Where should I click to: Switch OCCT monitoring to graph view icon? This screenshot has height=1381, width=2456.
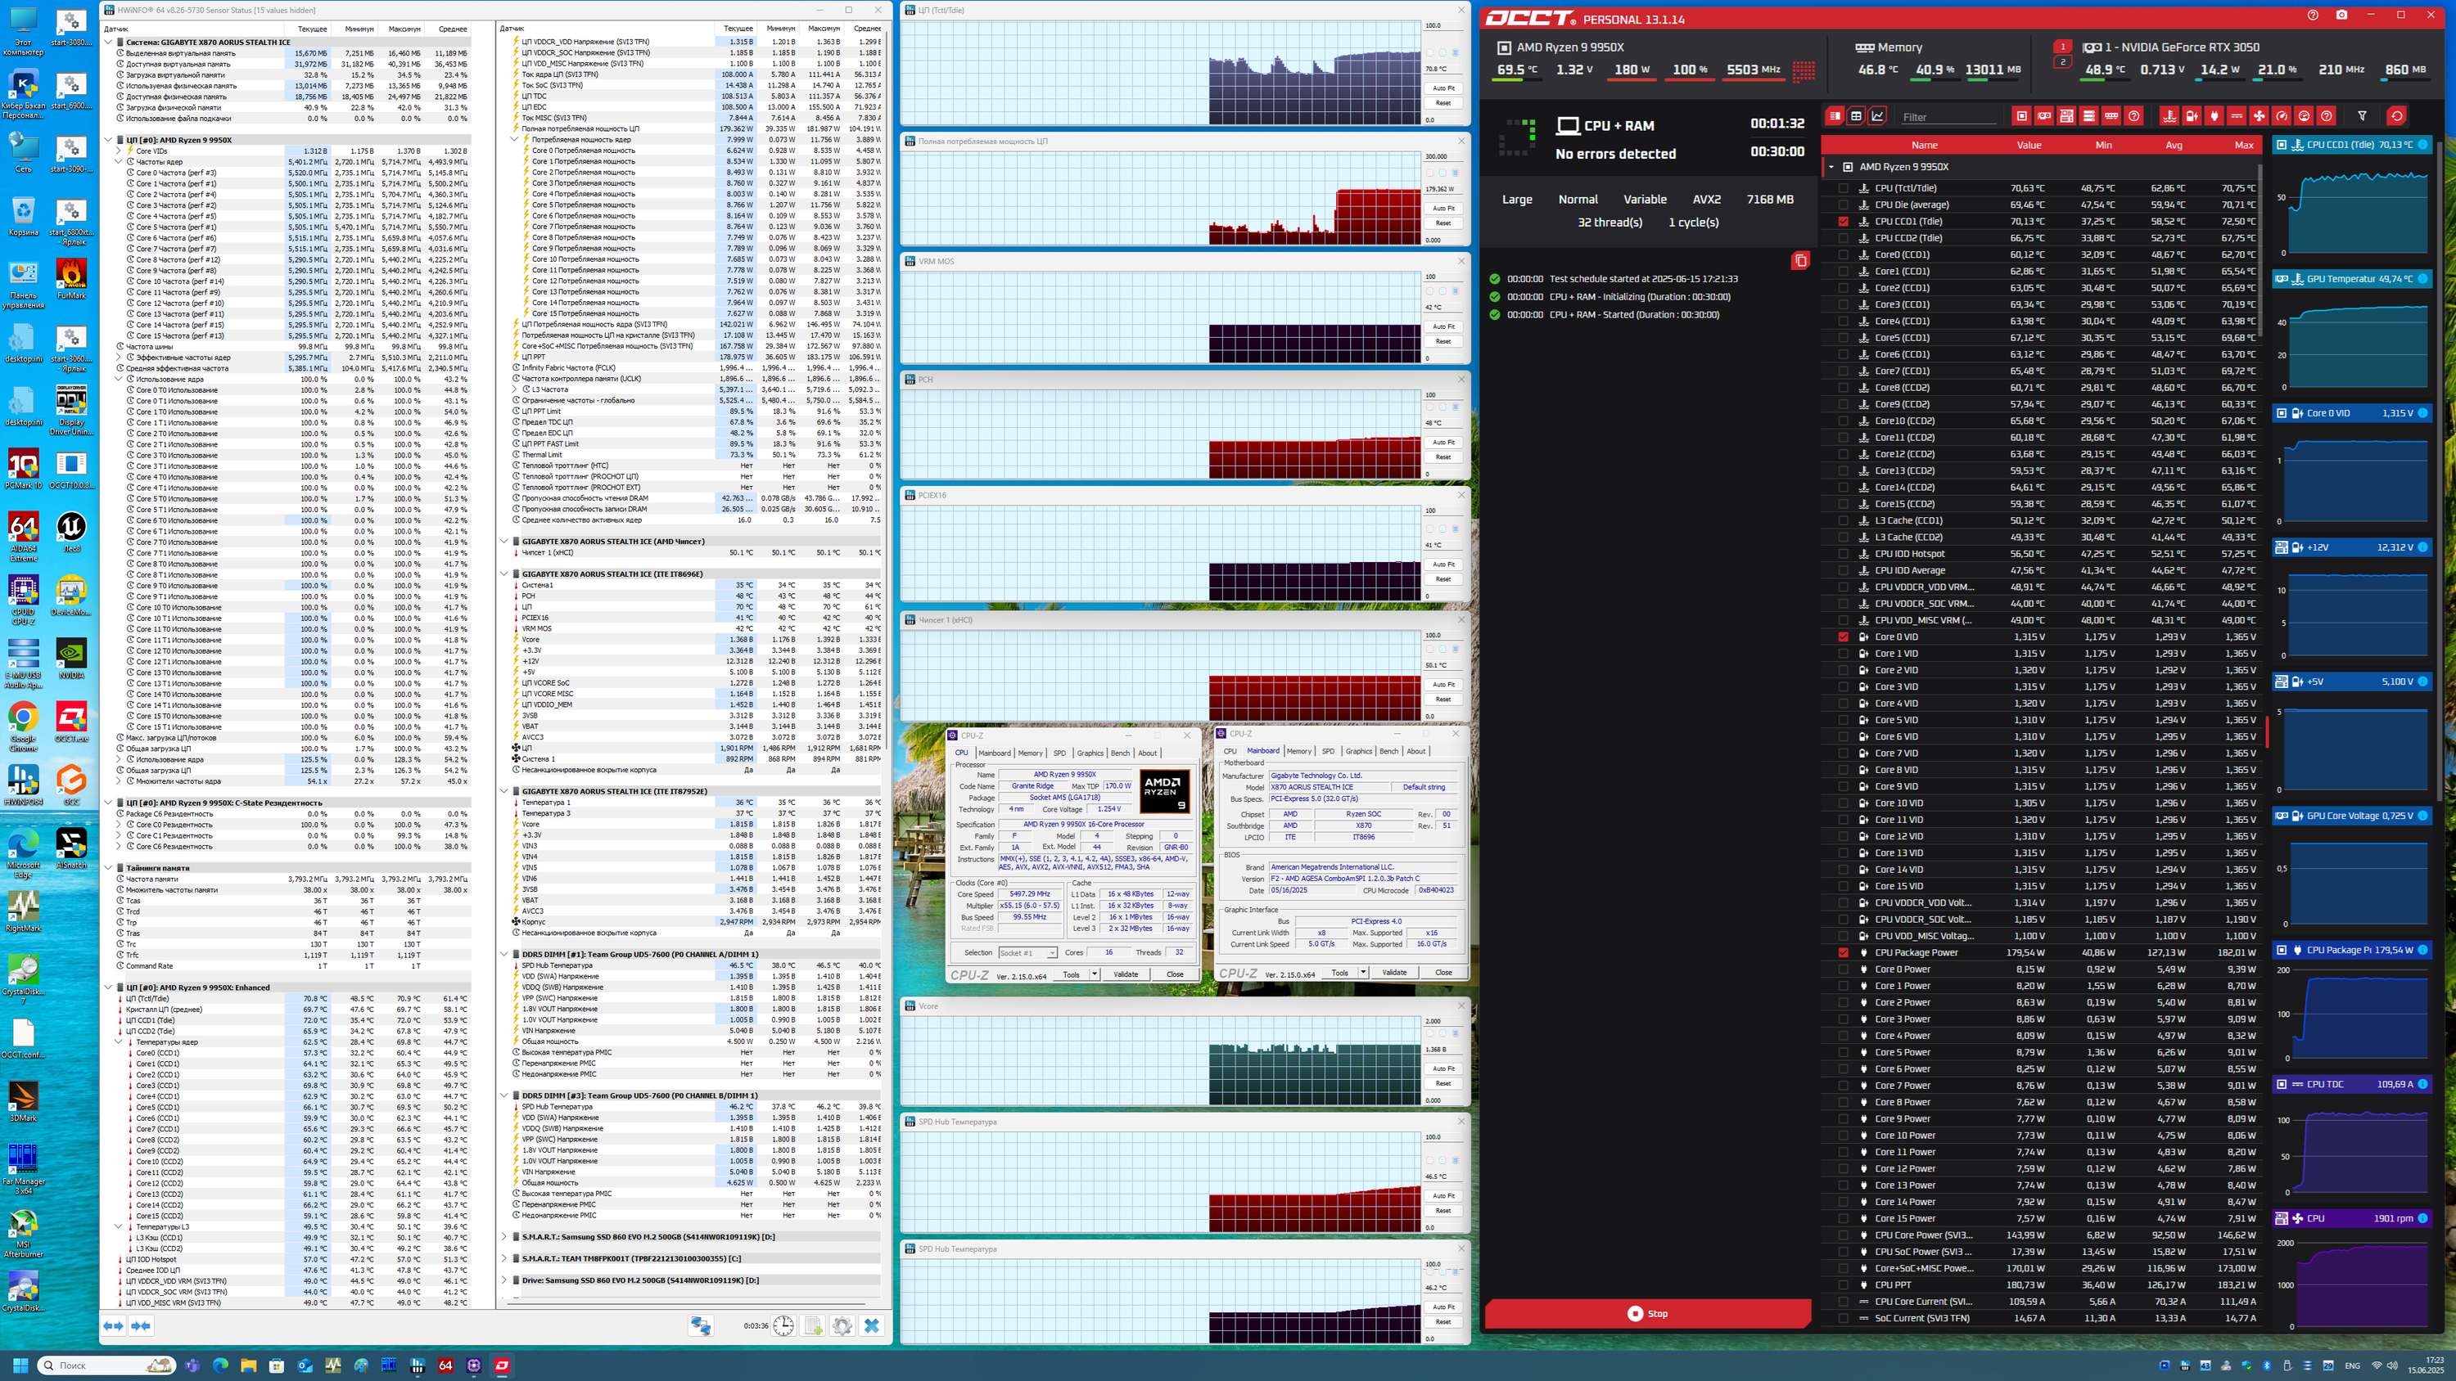coord(1877,116)
